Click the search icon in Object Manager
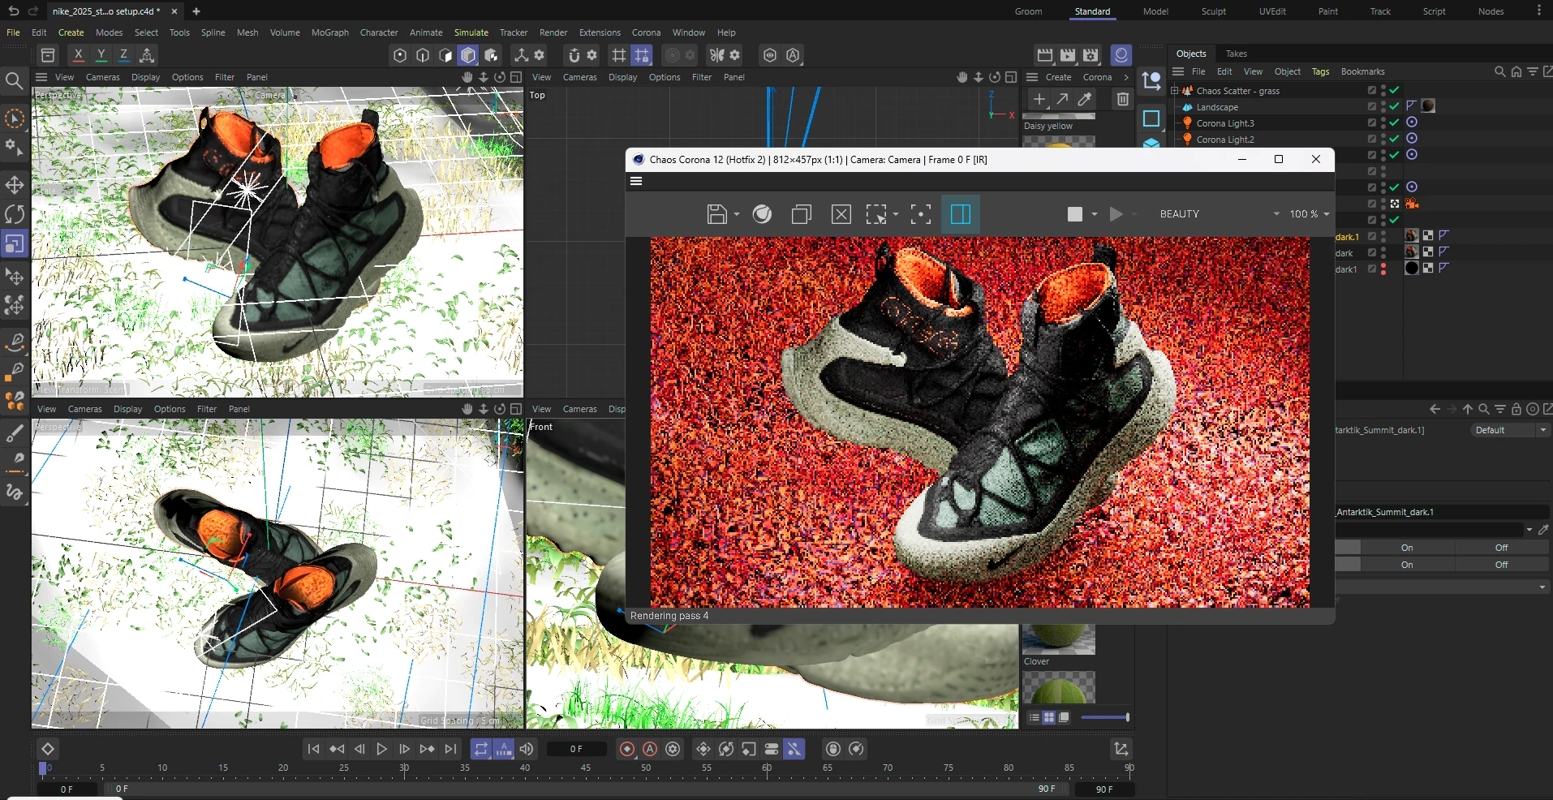Screen dimensions: 1553x800 pyautogui.click(x=1500, y=71)
